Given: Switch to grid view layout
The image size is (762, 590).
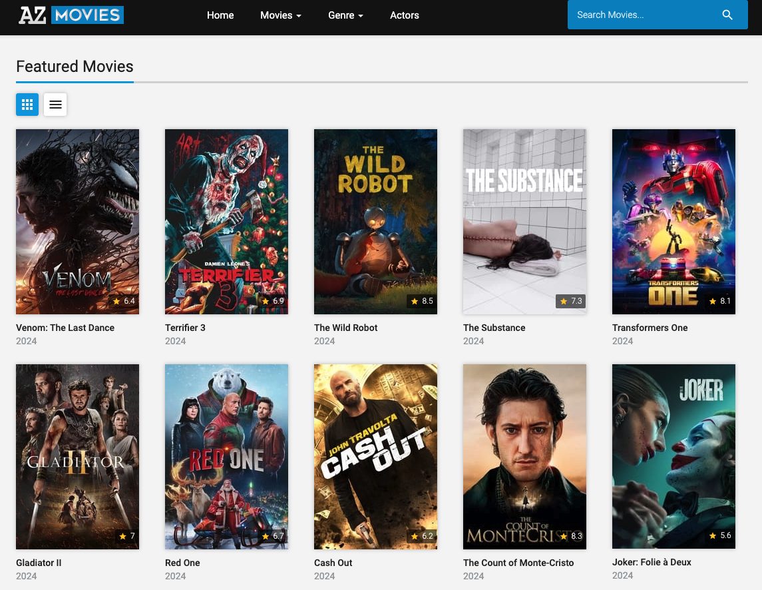Looking at the screenshot, I should [27, 105].
